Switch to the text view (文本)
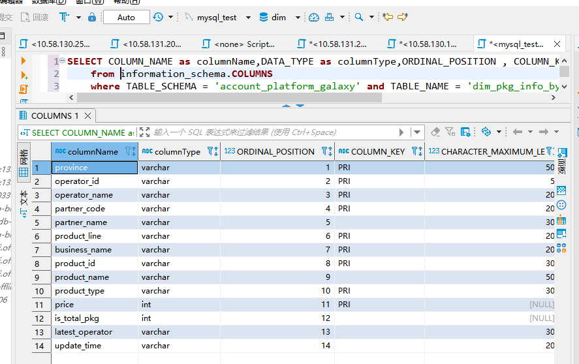Image resolution: width=579 pixels, height=364 pixels. pos(23,204)
